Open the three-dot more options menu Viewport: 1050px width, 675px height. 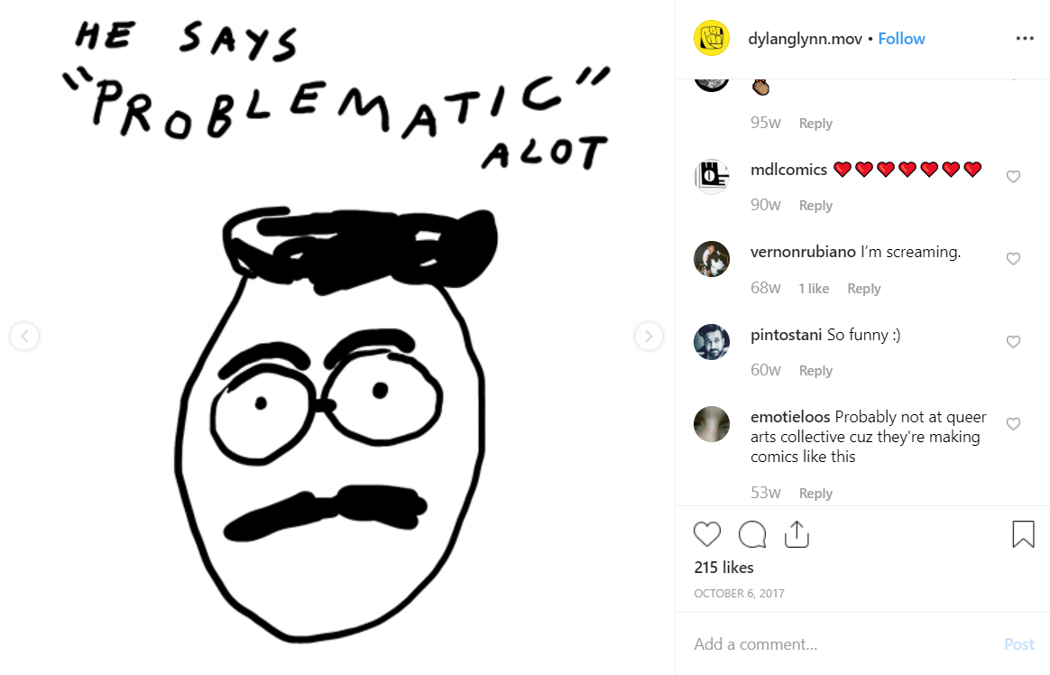1025,38
